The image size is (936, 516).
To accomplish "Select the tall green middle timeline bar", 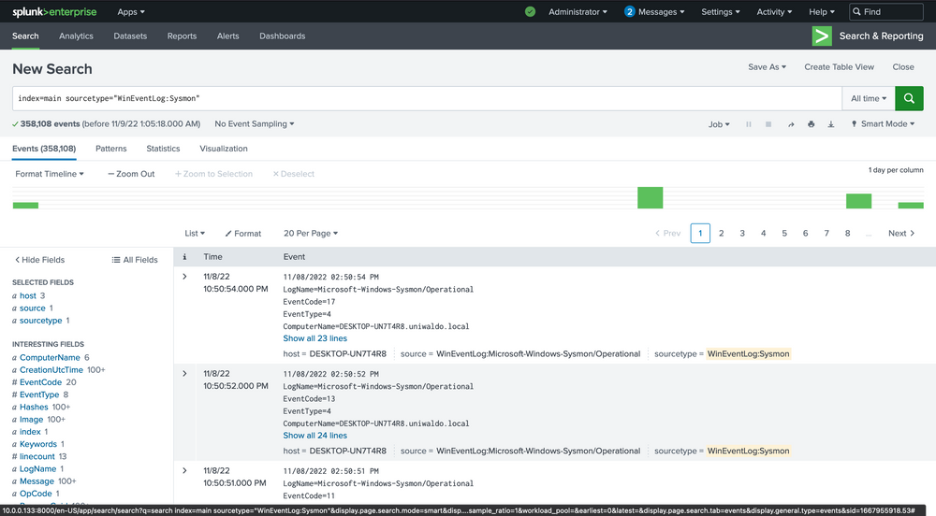I will pyautogui.click(x=650, y=197).
